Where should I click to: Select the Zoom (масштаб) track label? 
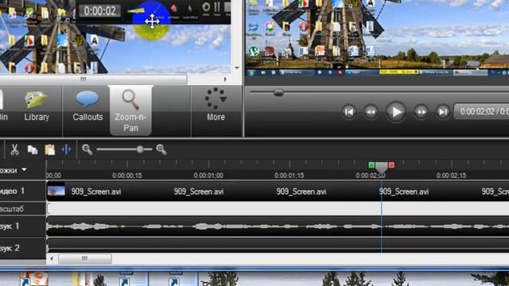click(12, 208)
